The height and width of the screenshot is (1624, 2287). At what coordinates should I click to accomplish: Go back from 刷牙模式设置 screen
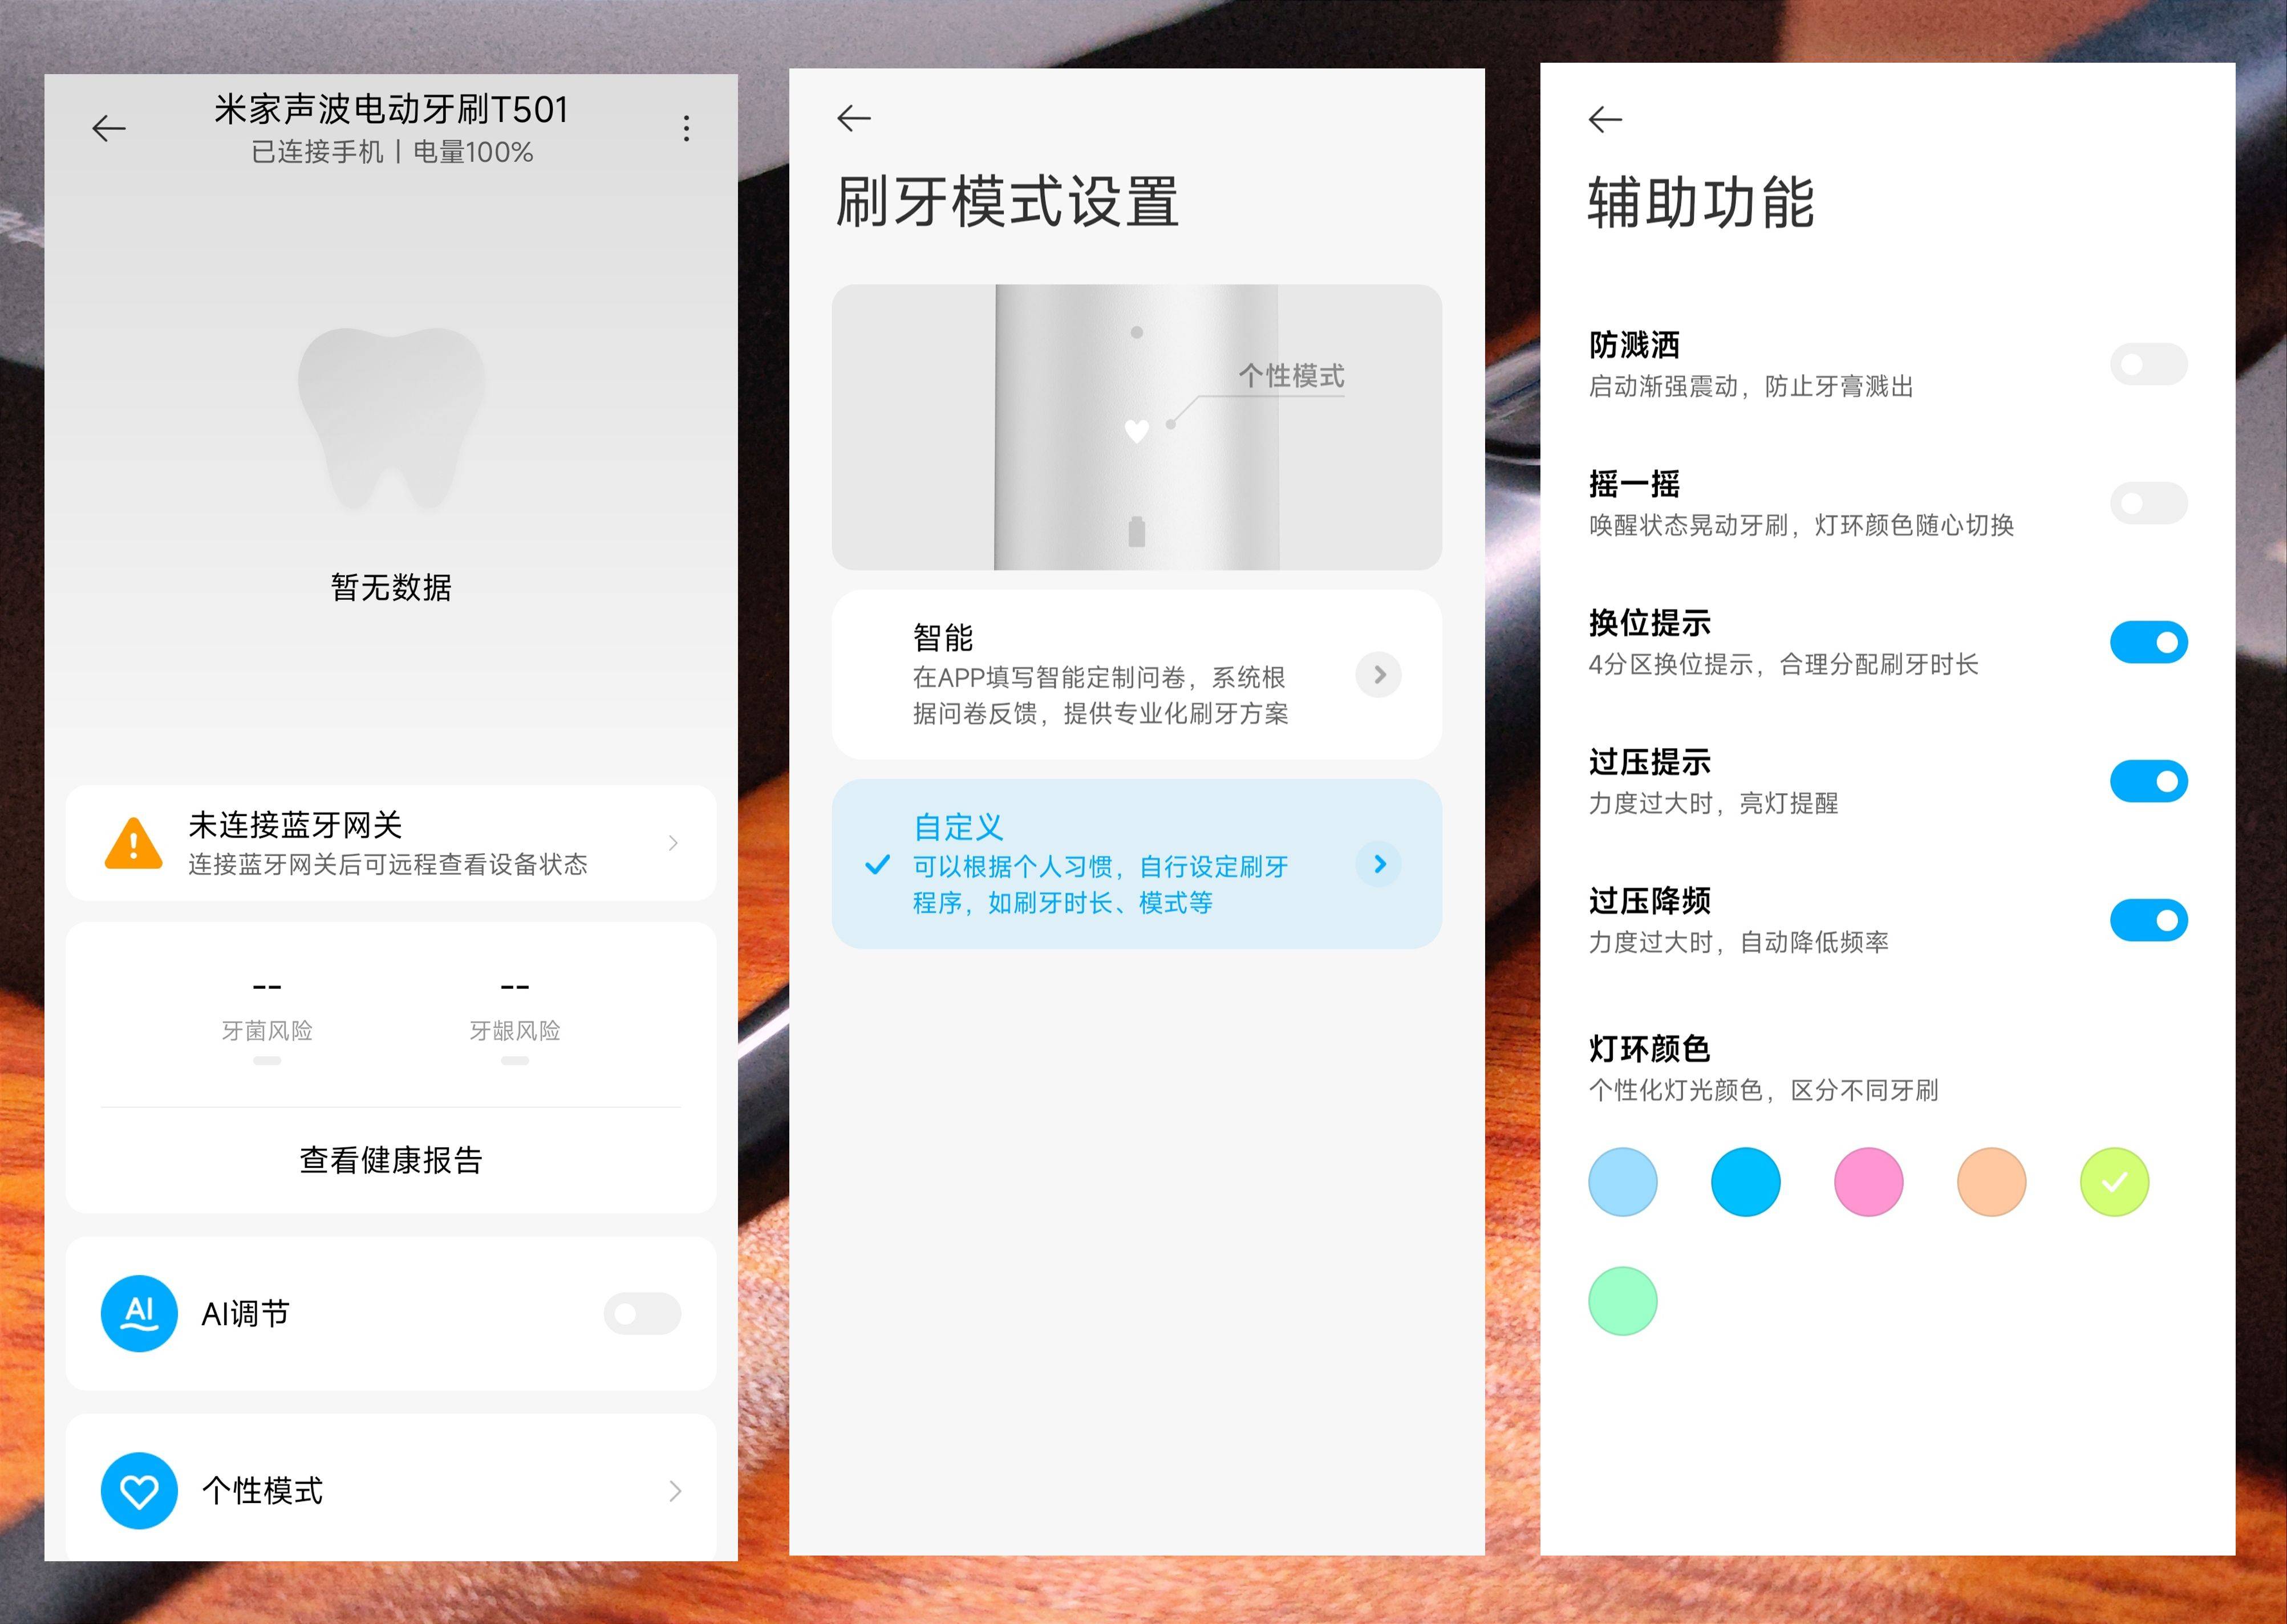click(854, 118)
